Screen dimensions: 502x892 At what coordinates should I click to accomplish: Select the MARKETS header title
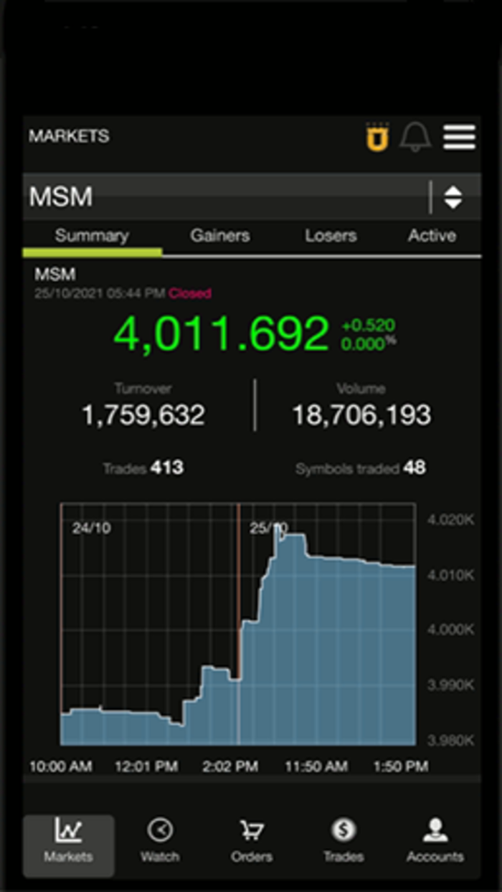tap(69, 136)
